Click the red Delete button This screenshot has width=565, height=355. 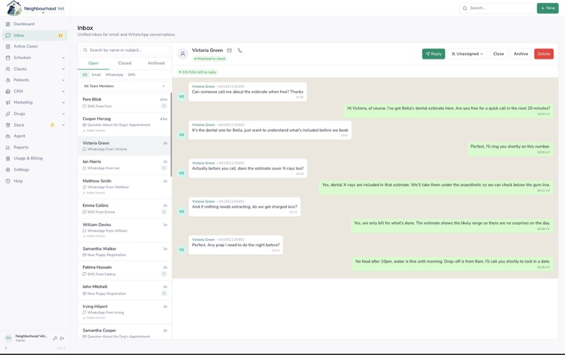(x=544, y=54)
